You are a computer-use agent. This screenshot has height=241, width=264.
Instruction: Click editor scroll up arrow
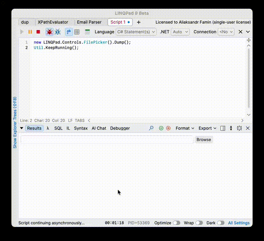(x=249, y=46)
